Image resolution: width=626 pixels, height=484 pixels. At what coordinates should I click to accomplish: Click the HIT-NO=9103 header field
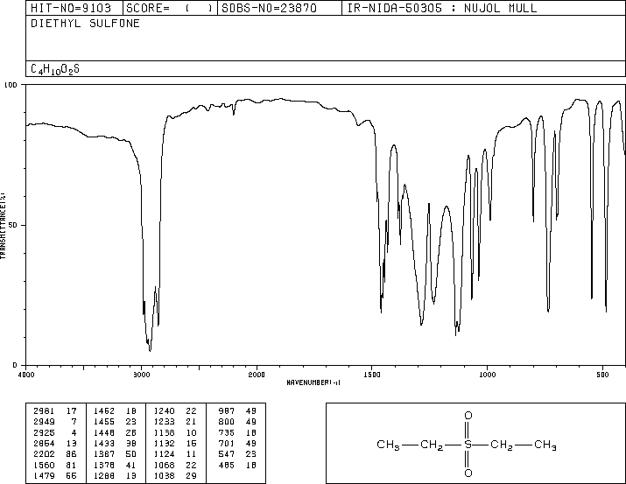(x=71, y=8)
